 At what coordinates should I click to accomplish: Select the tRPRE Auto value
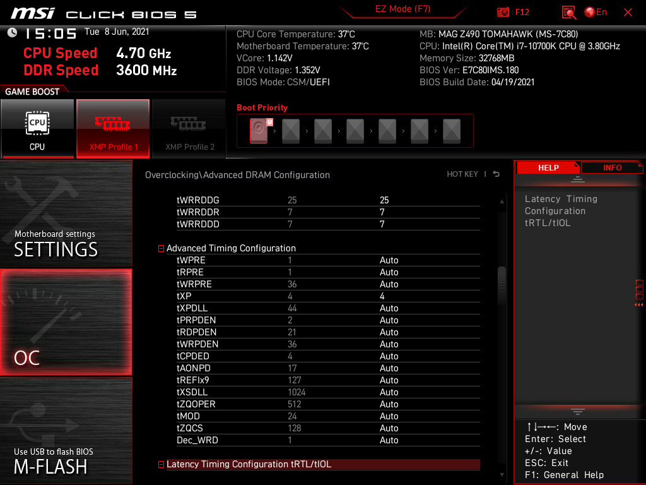[389, 272]
